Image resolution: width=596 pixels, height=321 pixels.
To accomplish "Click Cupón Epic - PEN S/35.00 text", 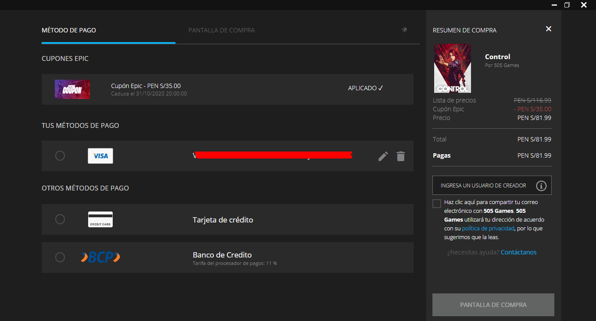I will click(x=146, y=86).
